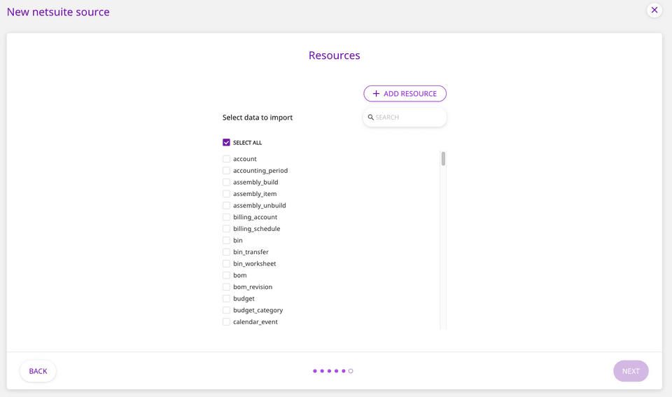This screenshot has width=672, height=397.
Task: Click the Next button
Action: point(631,371)
